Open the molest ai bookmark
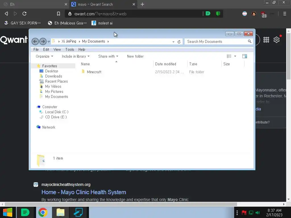 coord(102,23)
